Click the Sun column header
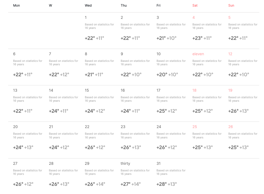264x194 pixels. pos(231,6)
